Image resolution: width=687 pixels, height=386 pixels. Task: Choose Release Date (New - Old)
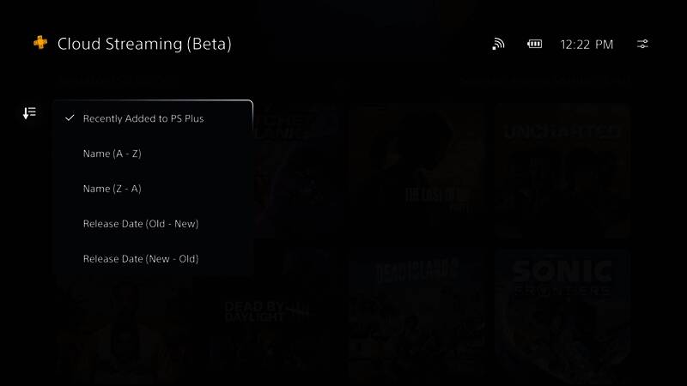(x=153, y=259)
